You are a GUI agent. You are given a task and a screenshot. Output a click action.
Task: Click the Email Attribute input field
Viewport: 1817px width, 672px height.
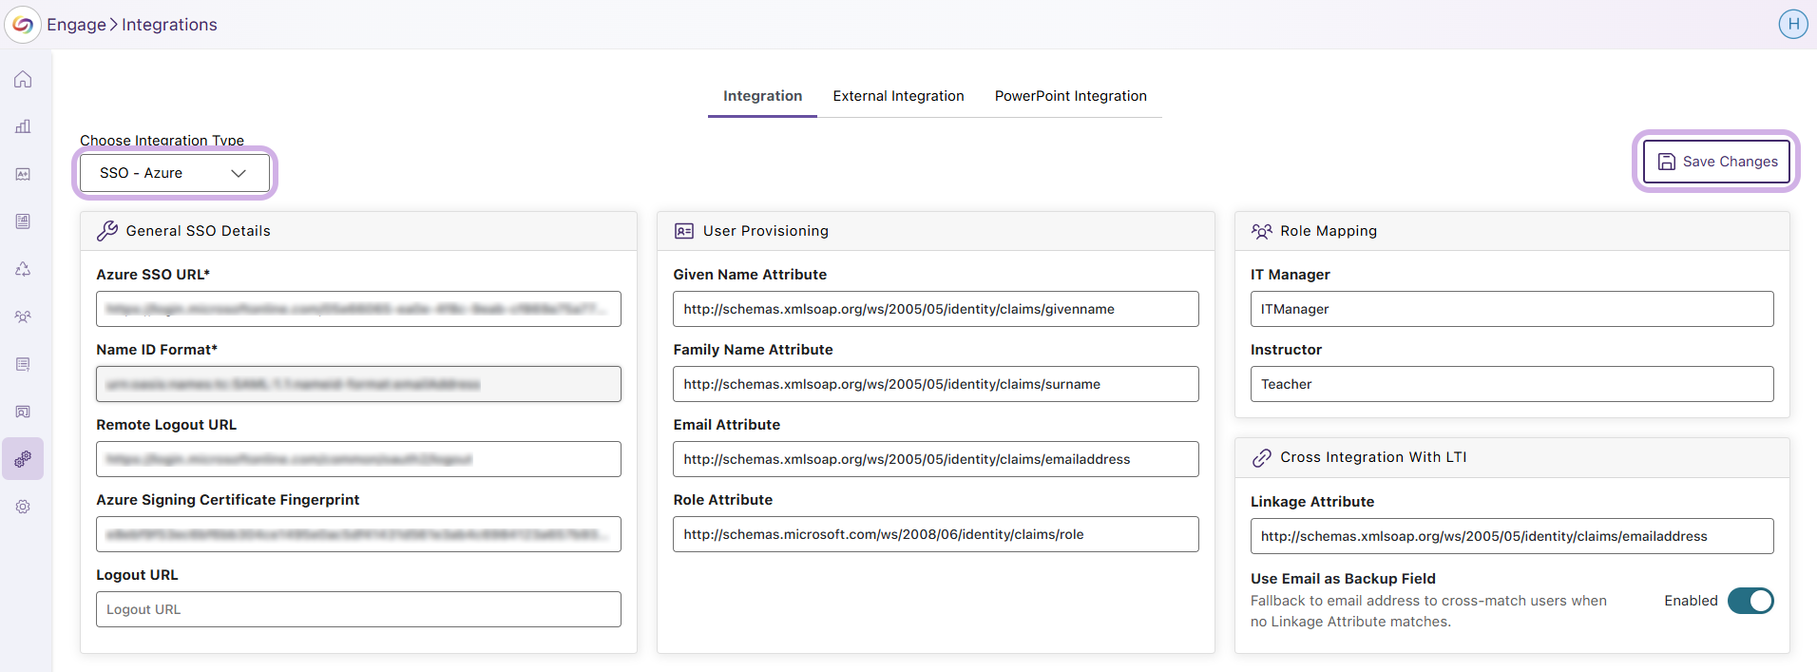[936, 459]
